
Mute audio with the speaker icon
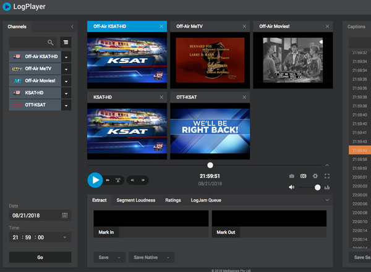point(291,187)
